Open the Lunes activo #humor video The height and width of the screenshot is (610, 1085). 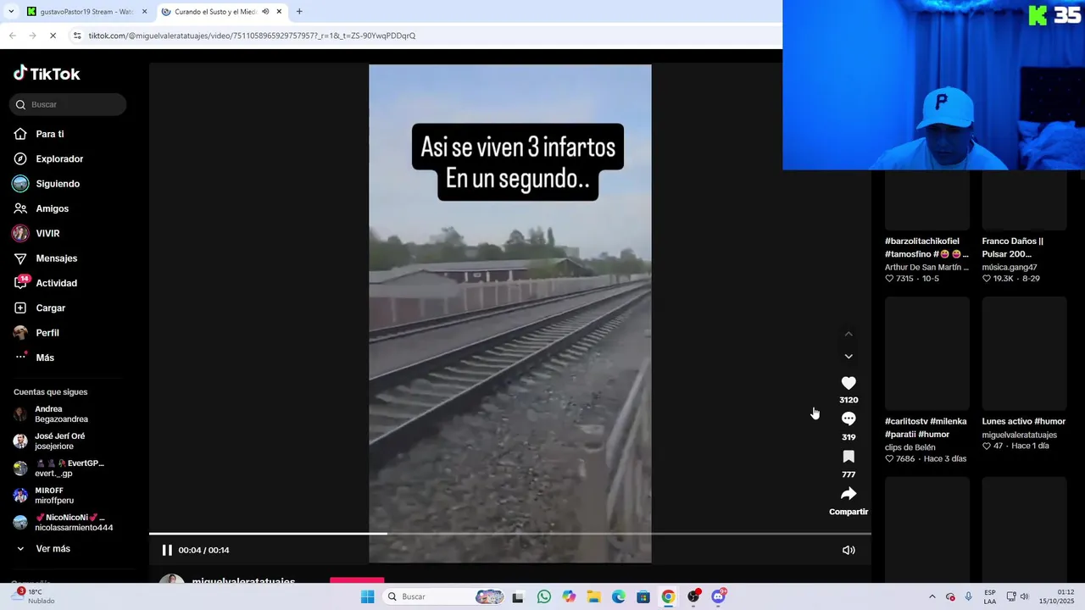[1024, 353]
